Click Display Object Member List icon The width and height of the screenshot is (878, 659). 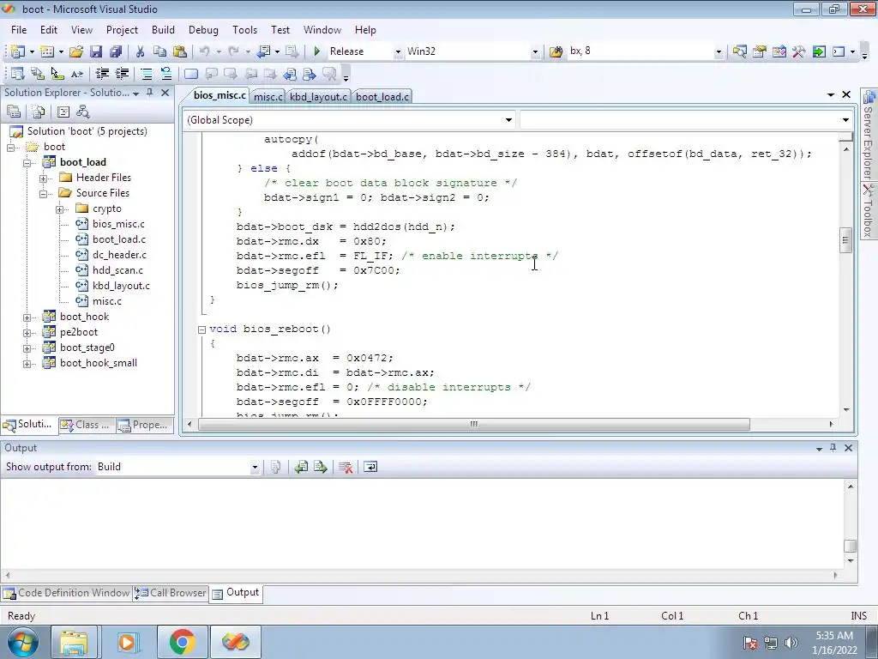[17, 74]
